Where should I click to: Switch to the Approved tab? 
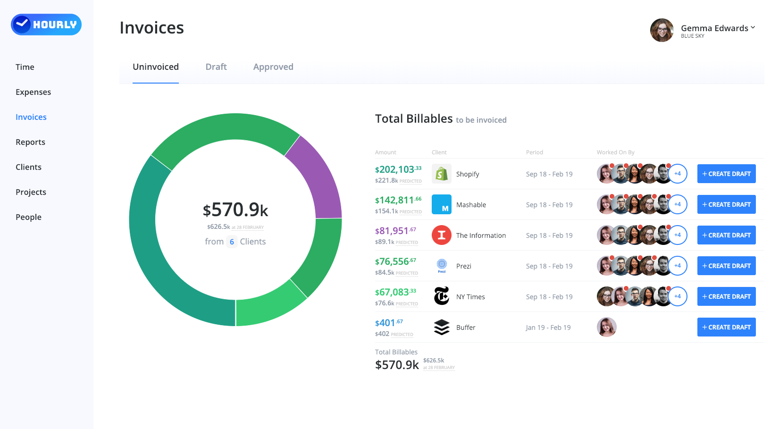coord(273,67)
